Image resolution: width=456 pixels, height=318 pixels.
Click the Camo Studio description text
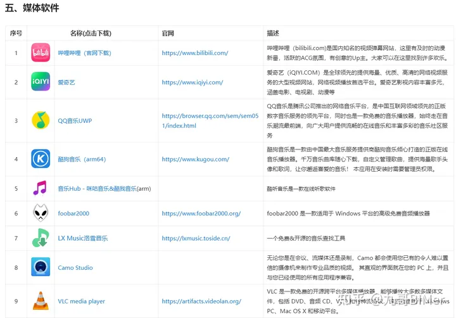[x=357, y=268]
